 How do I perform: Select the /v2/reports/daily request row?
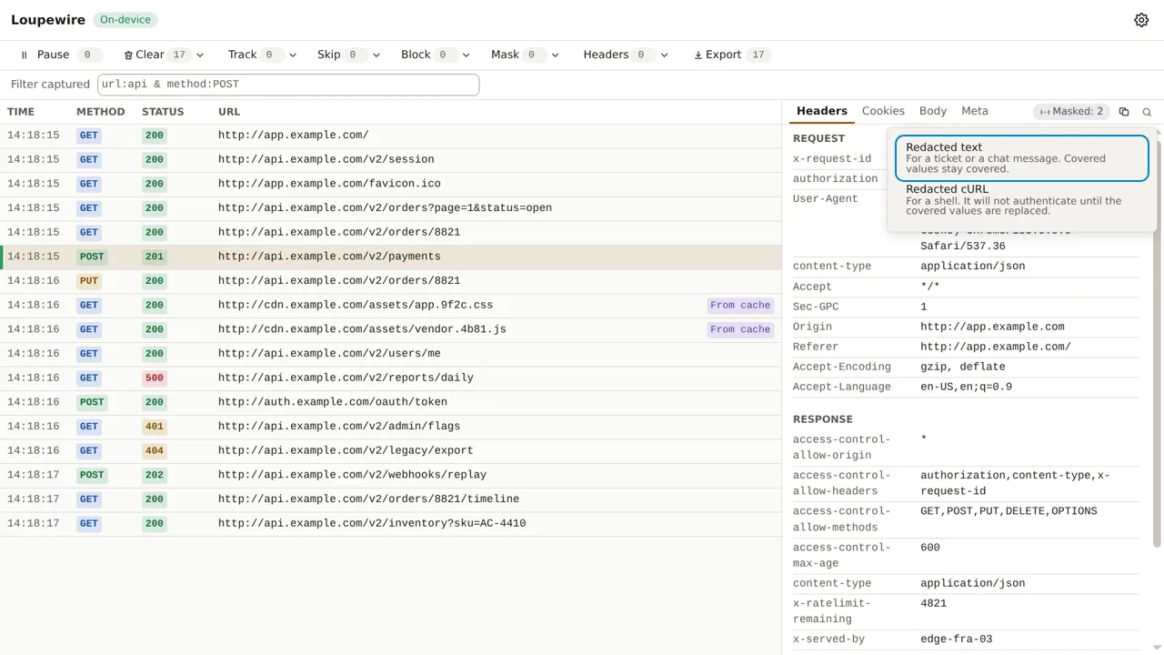(x=391, y=378)
